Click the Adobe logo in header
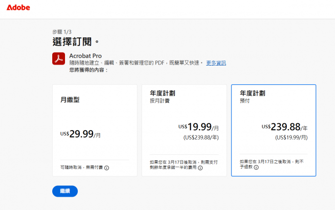The height and width of the screenshot is (210, 335). (x=18, y=7)
